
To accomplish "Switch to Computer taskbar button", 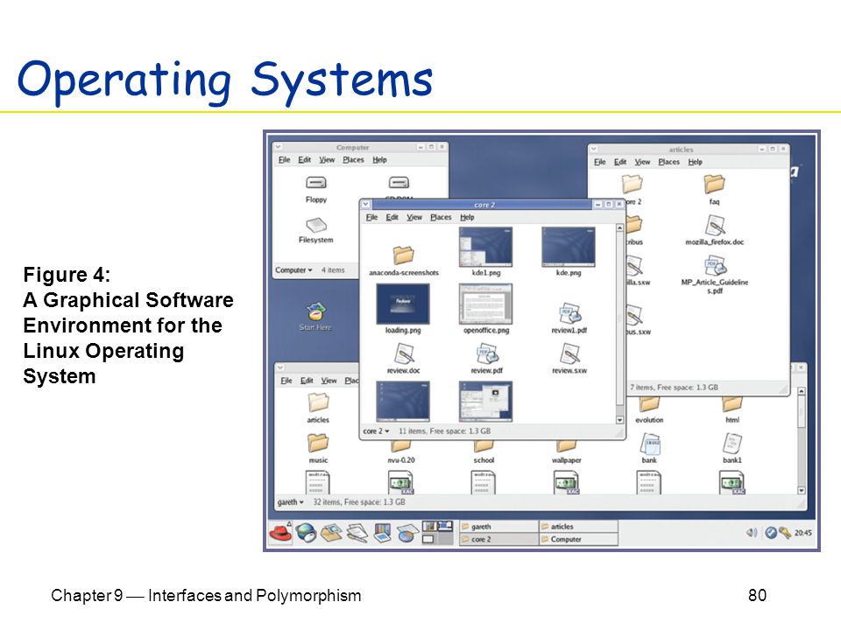I will 578,540.
